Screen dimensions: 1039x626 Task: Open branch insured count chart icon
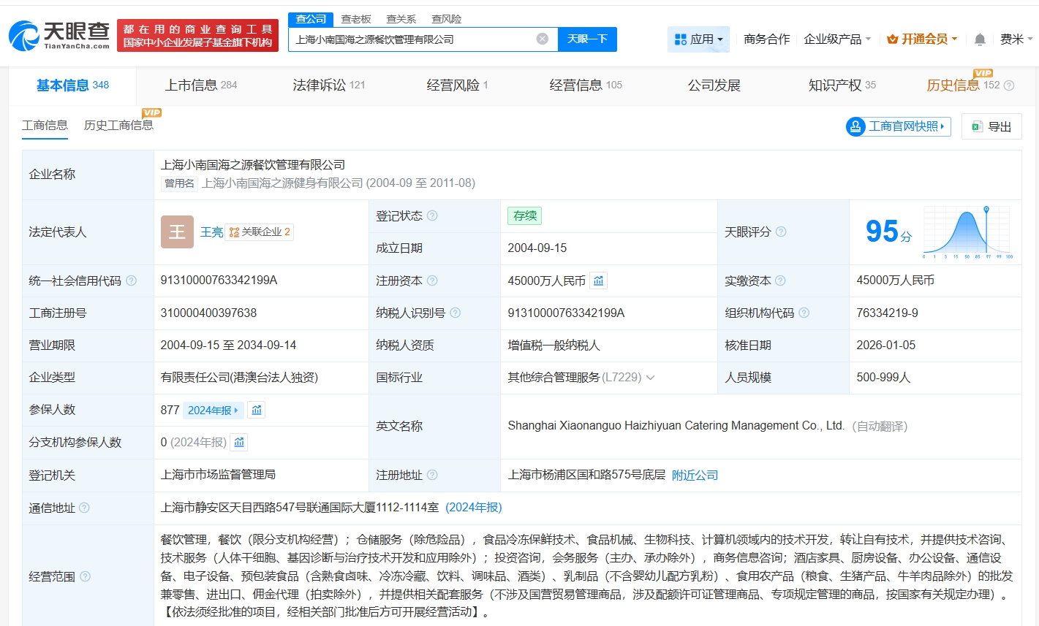[239, 442]
